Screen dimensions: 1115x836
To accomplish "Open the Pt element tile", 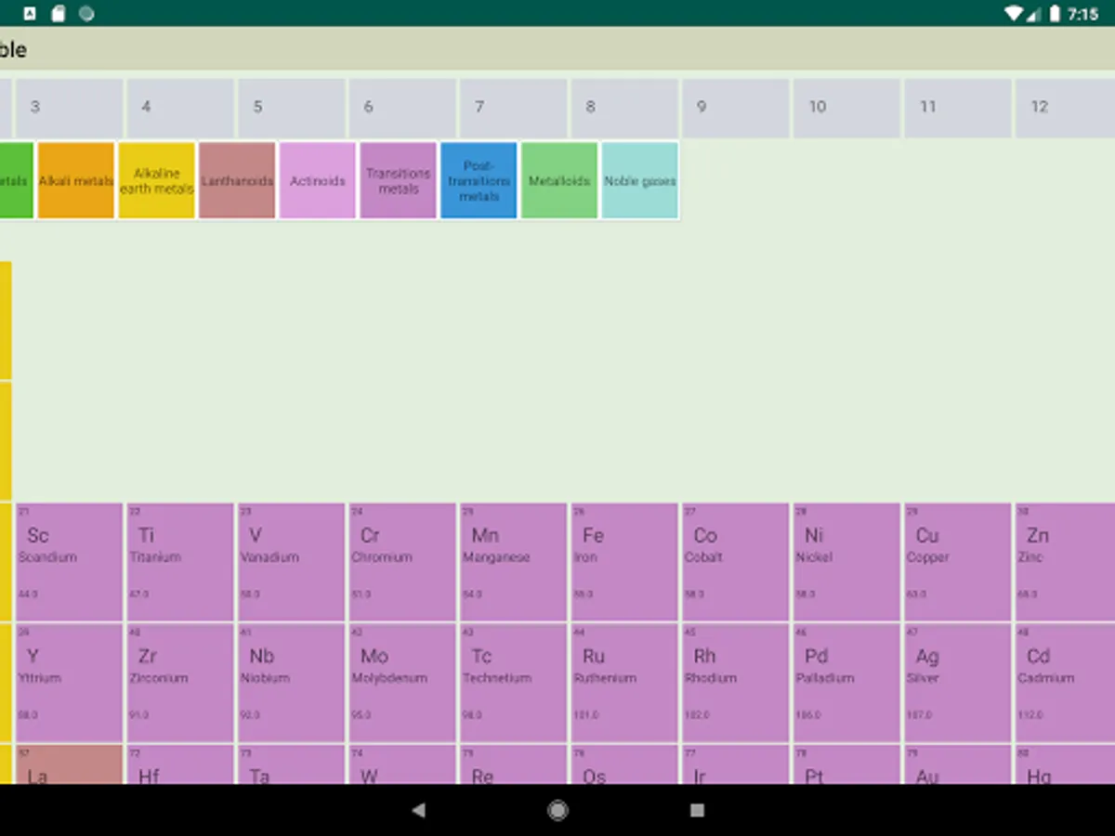I will pyautogui.click(x=846, y=764).
